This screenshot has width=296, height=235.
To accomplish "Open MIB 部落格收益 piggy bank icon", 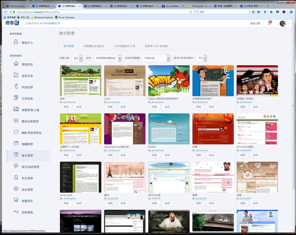I will pyautogui.click(x=16, y=132).
